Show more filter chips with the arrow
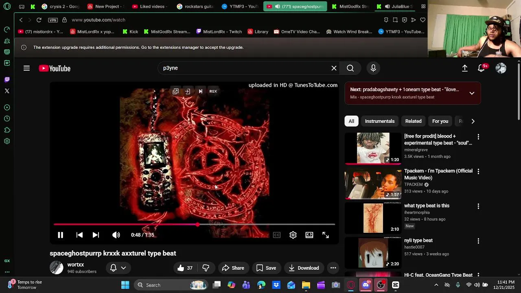Screen dimensions: 521x293 pos(473,121)
